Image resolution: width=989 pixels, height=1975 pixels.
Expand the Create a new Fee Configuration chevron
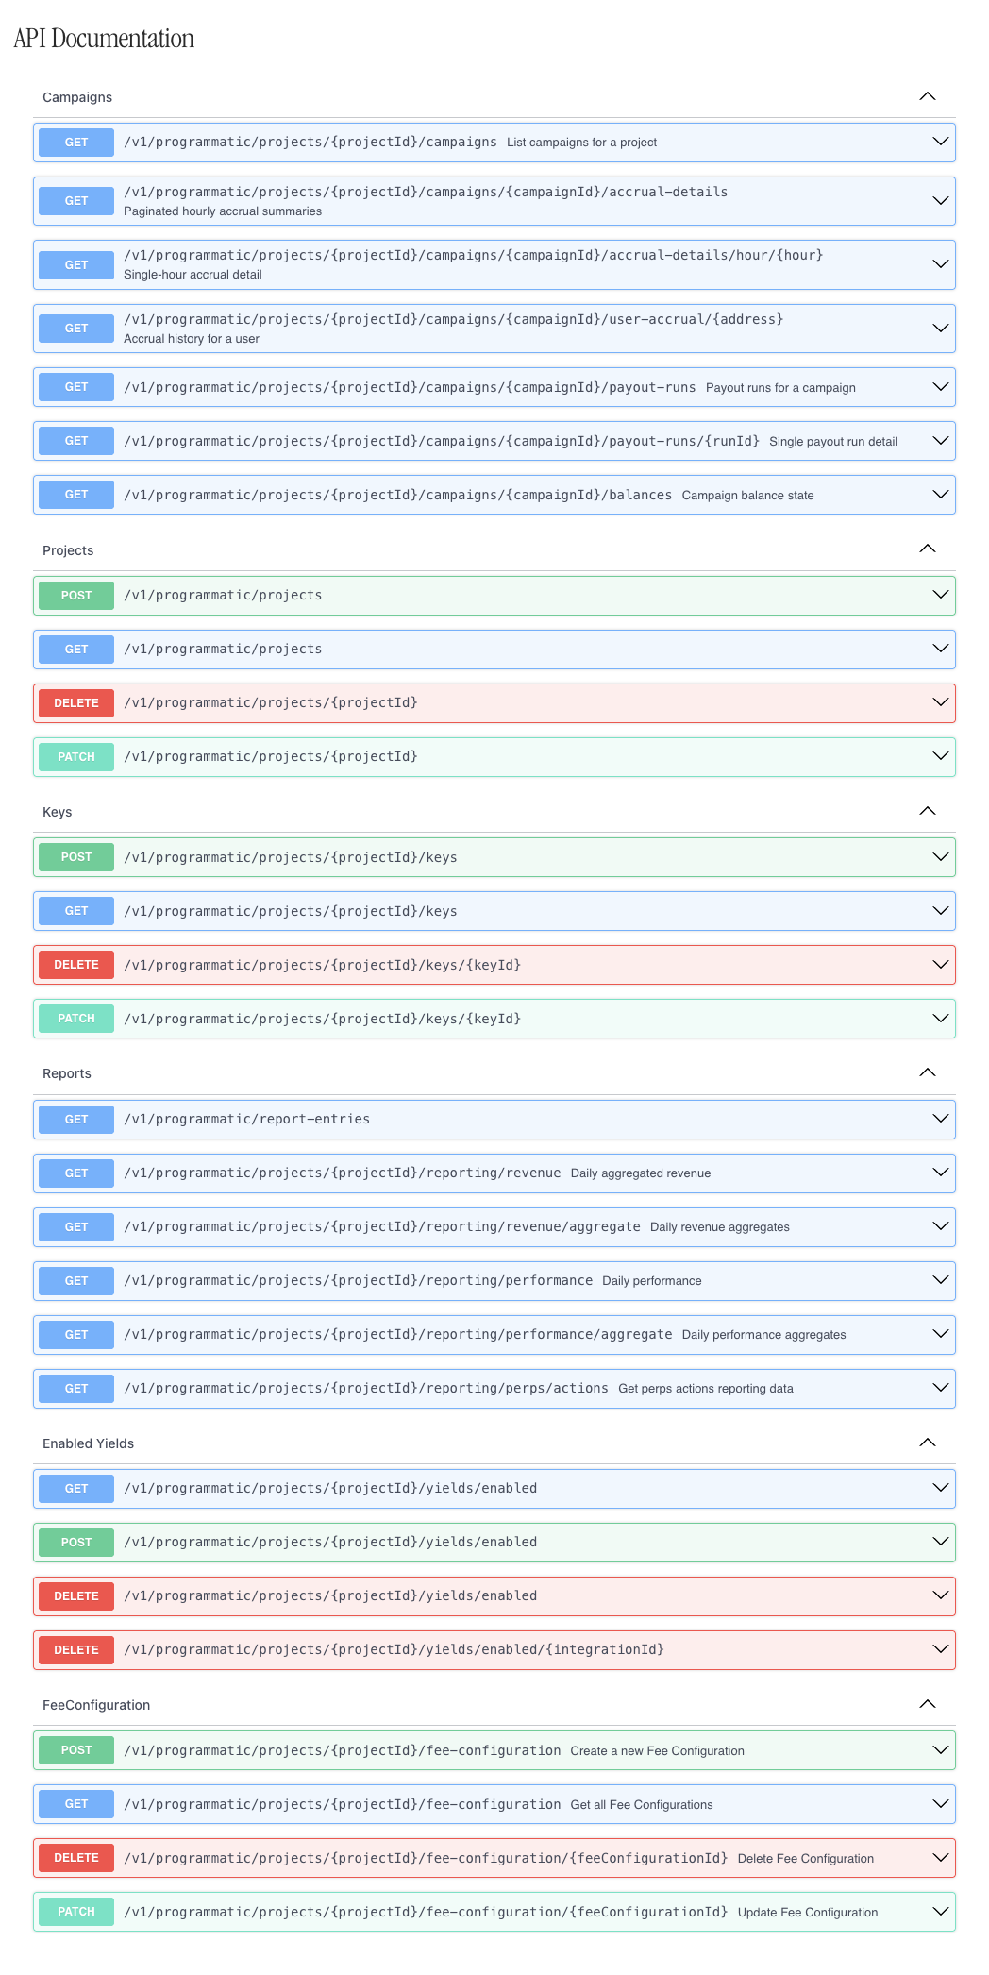pos(941,1750)
